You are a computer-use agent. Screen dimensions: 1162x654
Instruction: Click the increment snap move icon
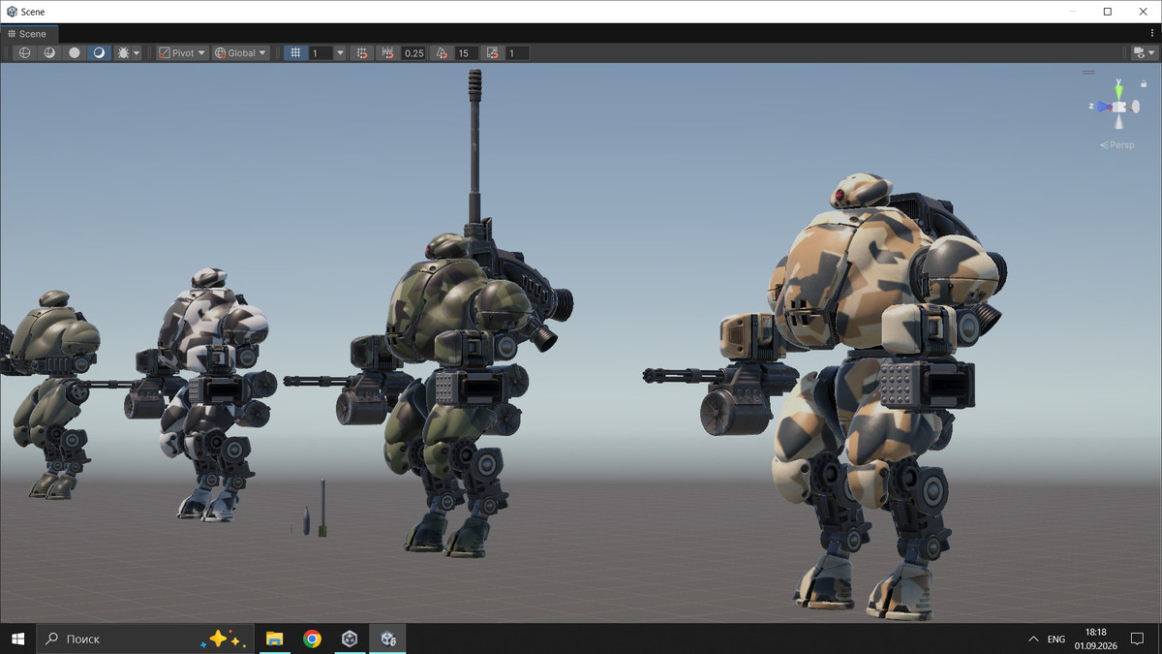click(x=389, y=53)
